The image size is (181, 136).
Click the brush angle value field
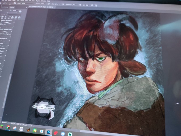point(87,5)
